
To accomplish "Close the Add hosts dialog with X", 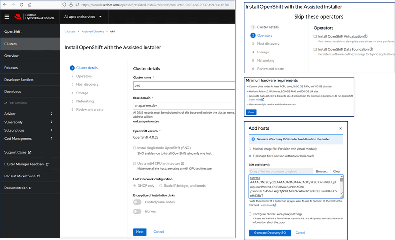I will [x=340, y=128].
